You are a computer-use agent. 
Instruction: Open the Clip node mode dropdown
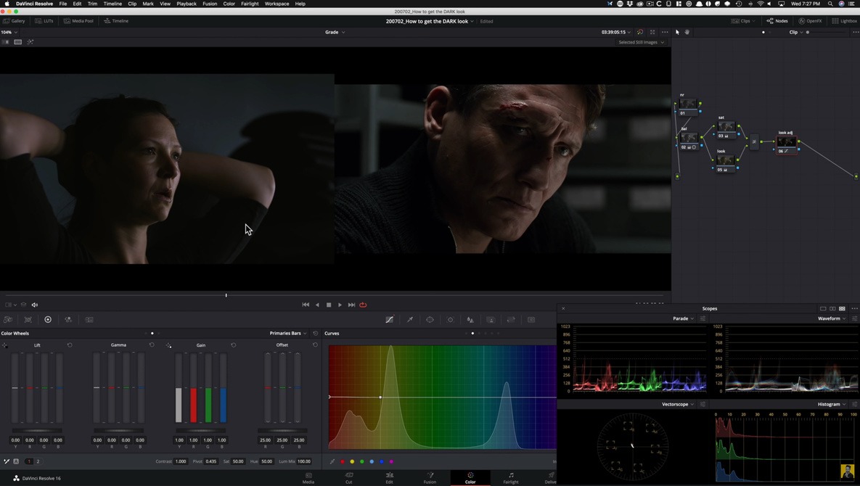pos(796,33)
